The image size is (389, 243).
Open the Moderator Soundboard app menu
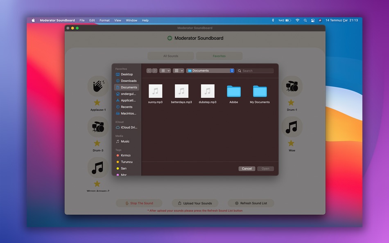tap(57, 20)
